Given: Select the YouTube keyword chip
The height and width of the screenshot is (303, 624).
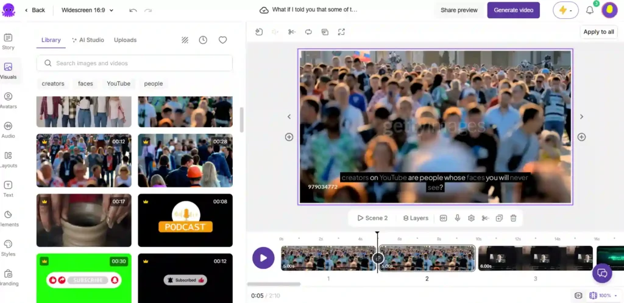Looking at the screenshot, I should [x=119, y=84].
